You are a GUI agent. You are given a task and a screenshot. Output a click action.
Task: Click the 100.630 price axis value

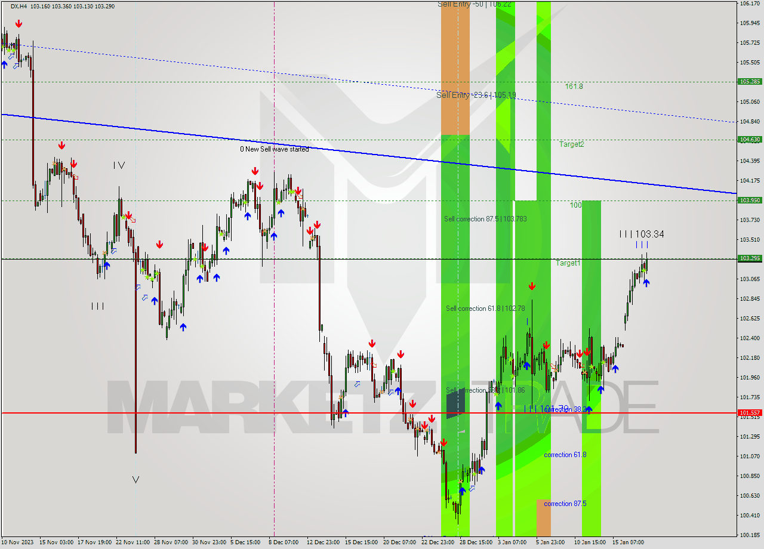[x=750, y=496]
